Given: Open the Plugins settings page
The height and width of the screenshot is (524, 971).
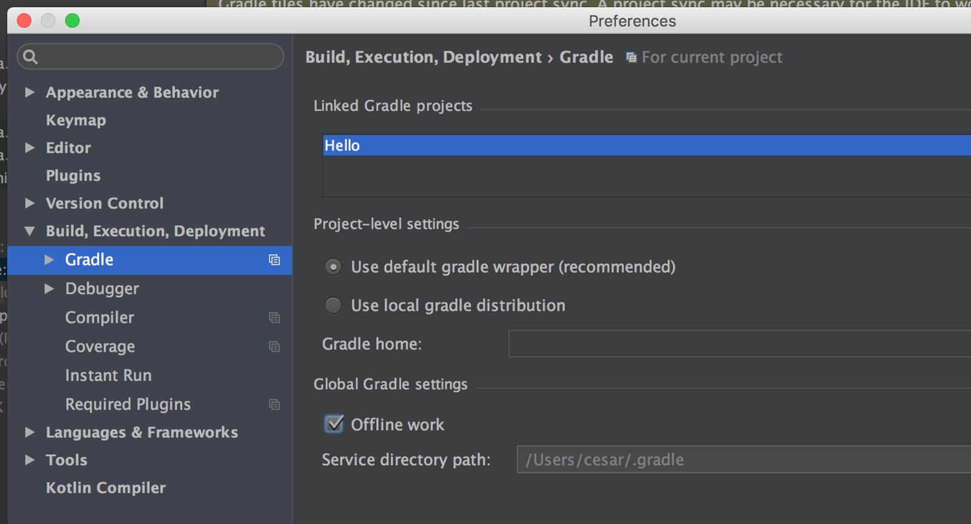Looking at the screenshot, I should tap(73, 176).
